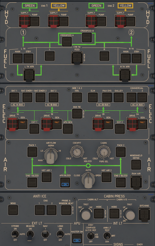Click the CROSSFEED A fuel pushbutton
Screen dimensions: 155x246
tap(67, 42)
